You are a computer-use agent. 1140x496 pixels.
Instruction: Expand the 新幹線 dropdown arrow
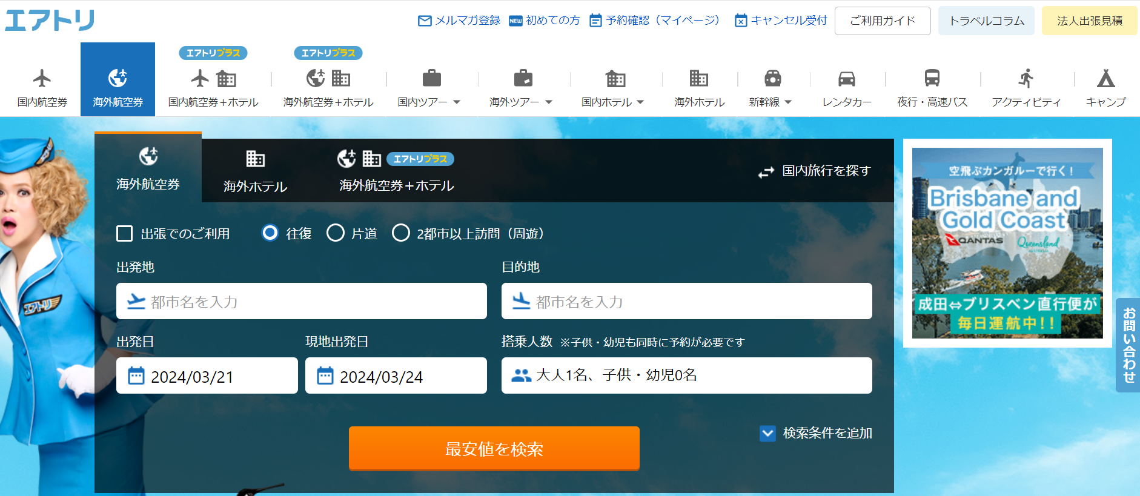coord(788,102)
